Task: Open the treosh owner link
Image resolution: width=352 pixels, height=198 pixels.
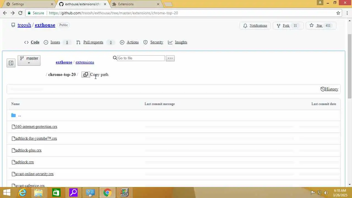Action: pos(24,25)
